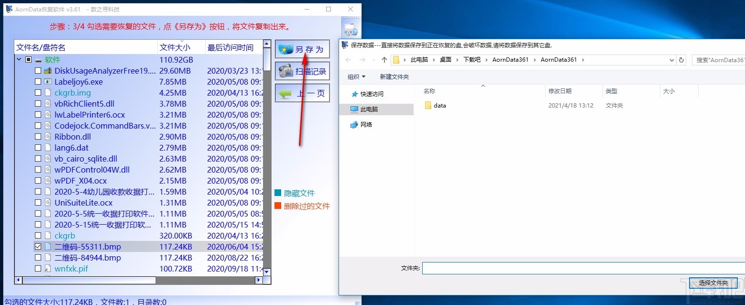Uncheck the 二维码-55311.bmp checkbox
The width and height of the screenshot is (745, 305).
(x=38, y=246)
